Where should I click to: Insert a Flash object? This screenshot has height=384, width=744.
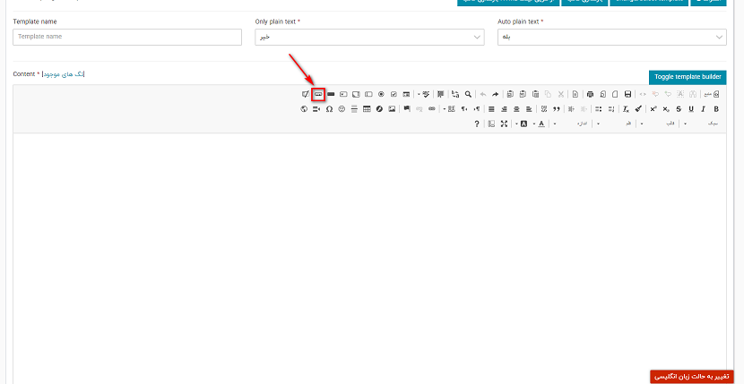click(379, 109)
